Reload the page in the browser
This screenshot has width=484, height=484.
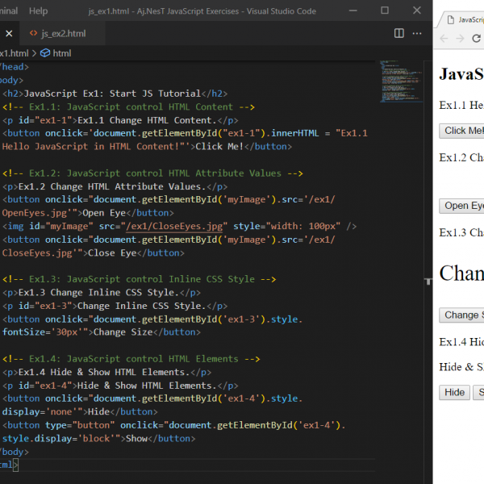click(x=477, y=38)
